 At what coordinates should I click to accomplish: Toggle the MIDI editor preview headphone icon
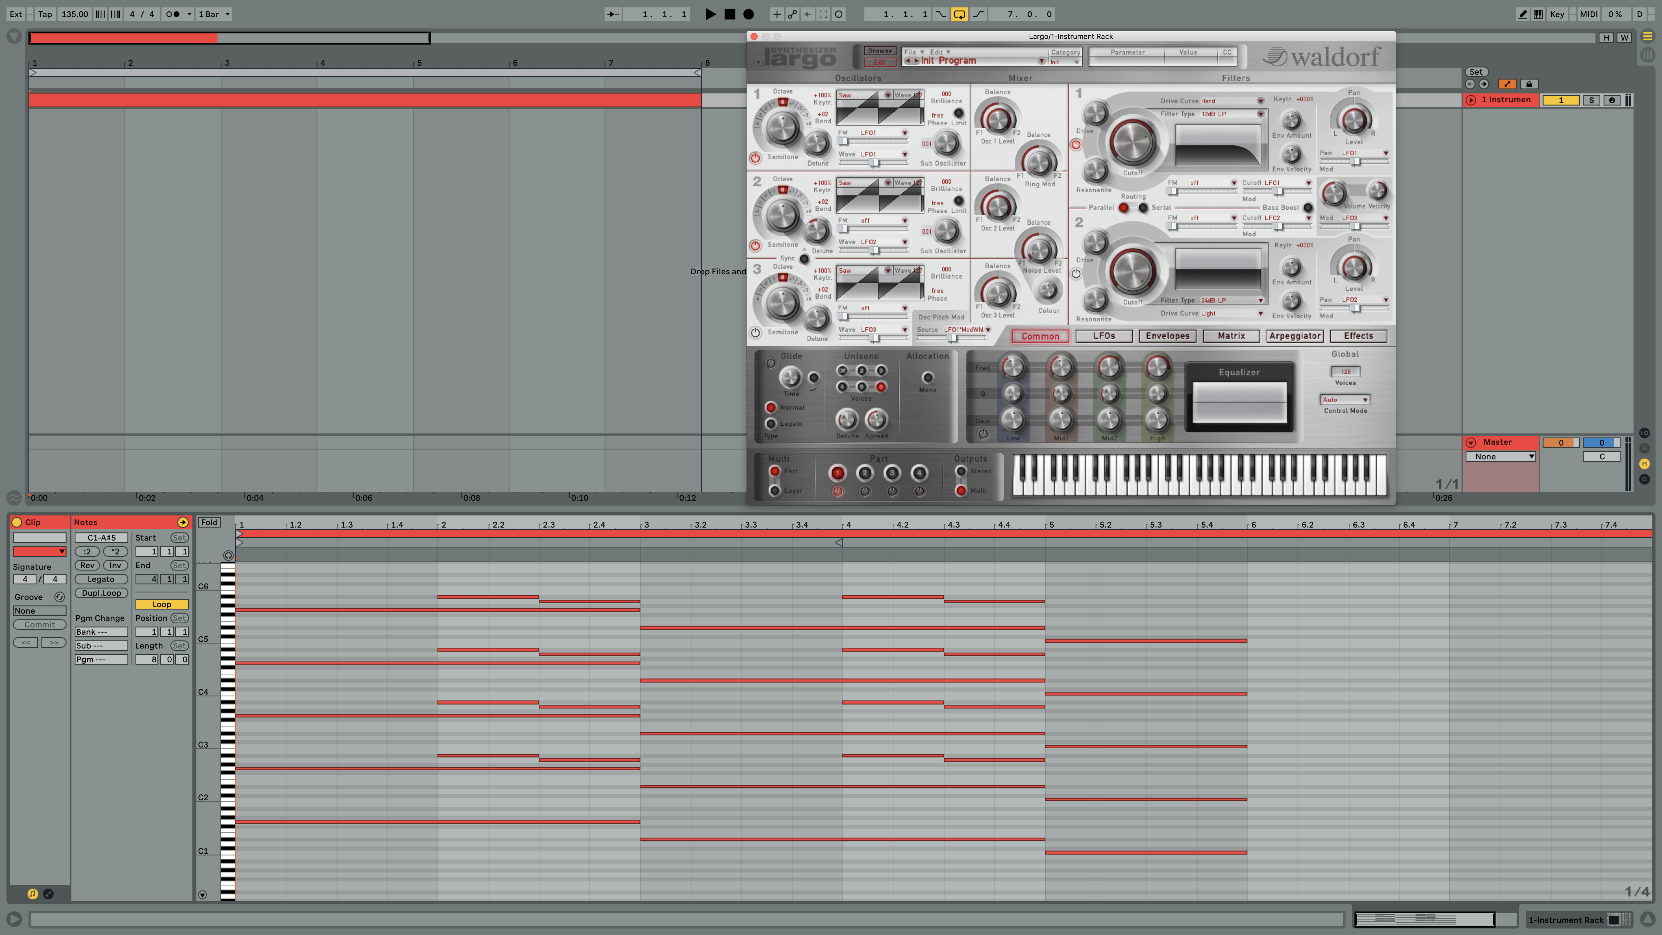click(x=228, y=555)
